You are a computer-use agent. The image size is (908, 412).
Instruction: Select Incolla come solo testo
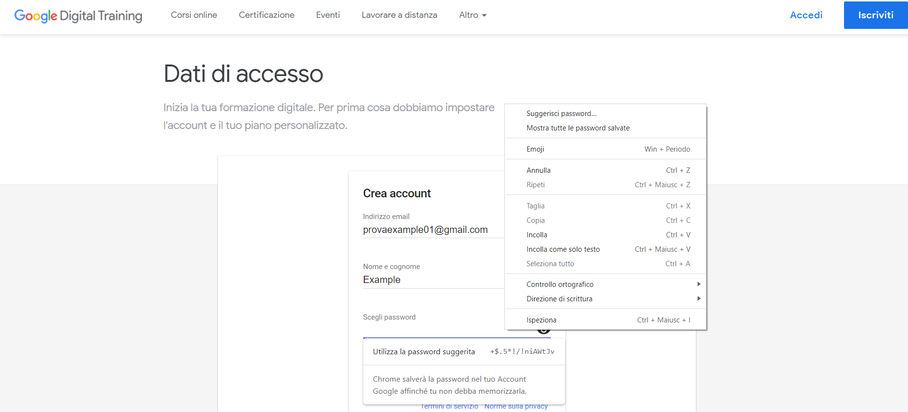click(x=605, y=249)
